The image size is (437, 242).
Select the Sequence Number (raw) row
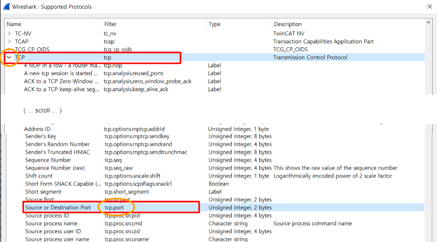point(55,168)
